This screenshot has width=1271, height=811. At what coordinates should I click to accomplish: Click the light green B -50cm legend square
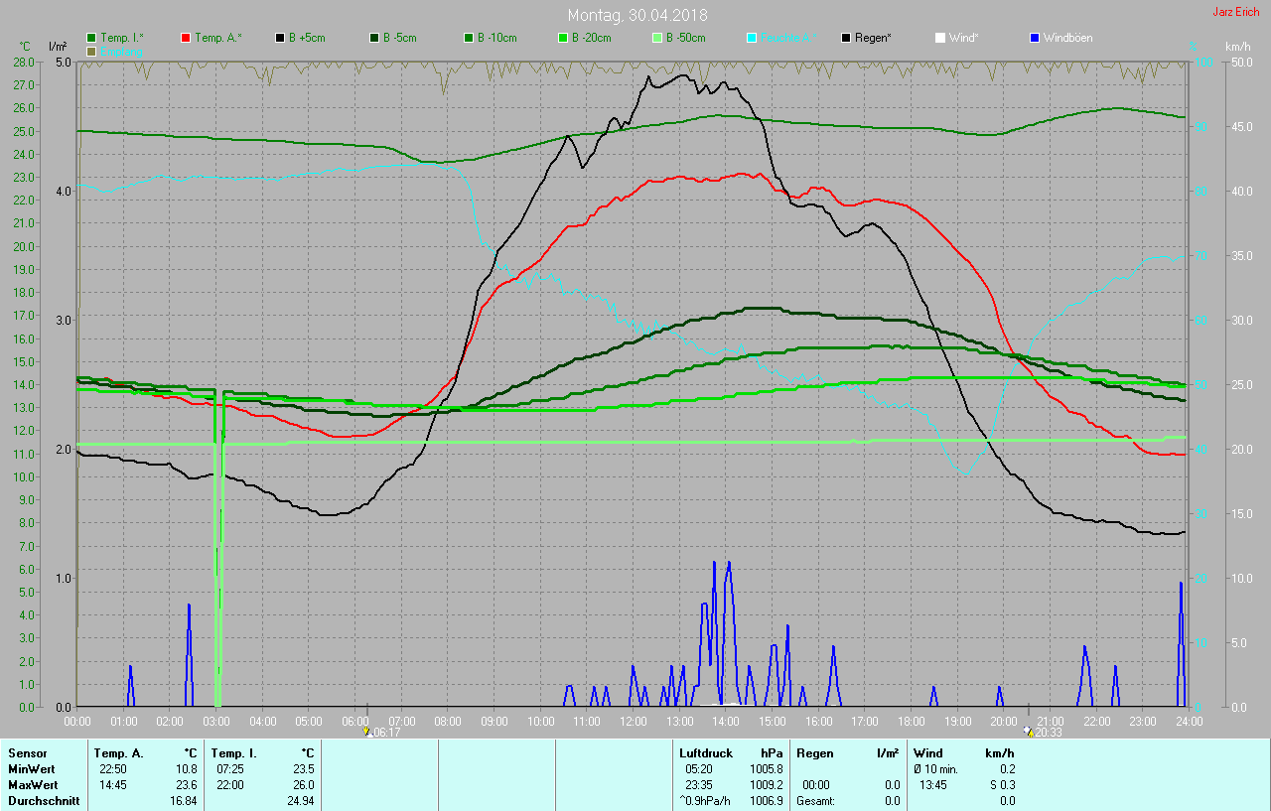657,38
